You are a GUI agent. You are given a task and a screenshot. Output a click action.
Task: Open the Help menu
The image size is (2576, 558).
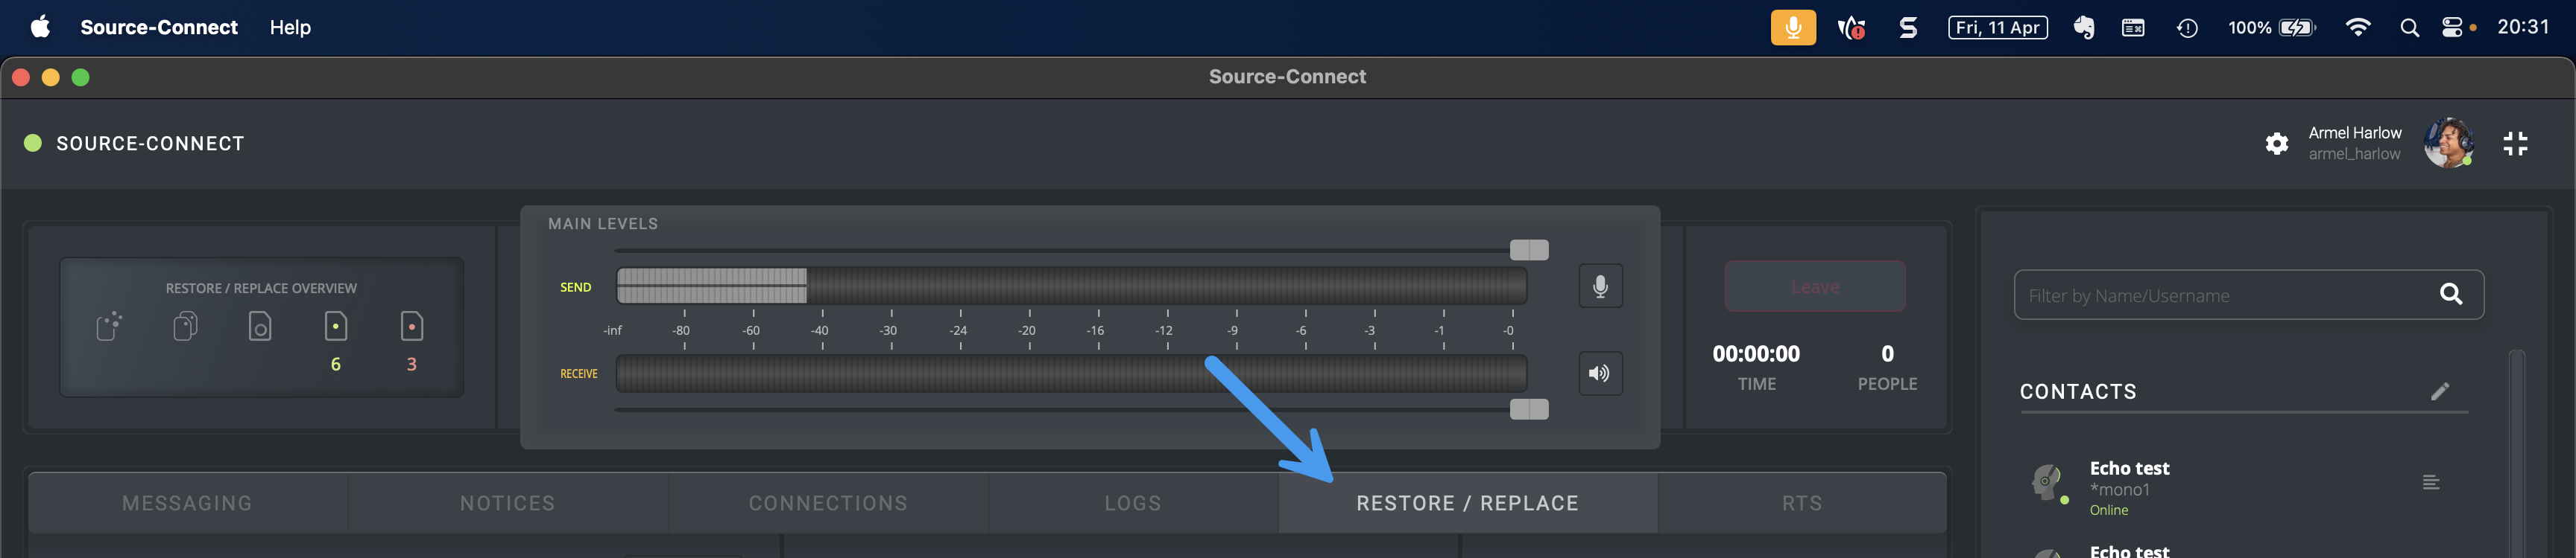290,28
